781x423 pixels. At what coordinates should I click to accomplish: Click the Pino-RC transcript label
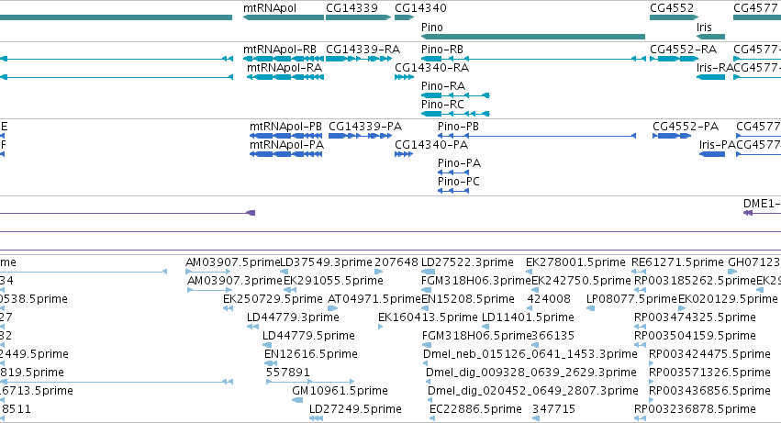click(442, 106)
